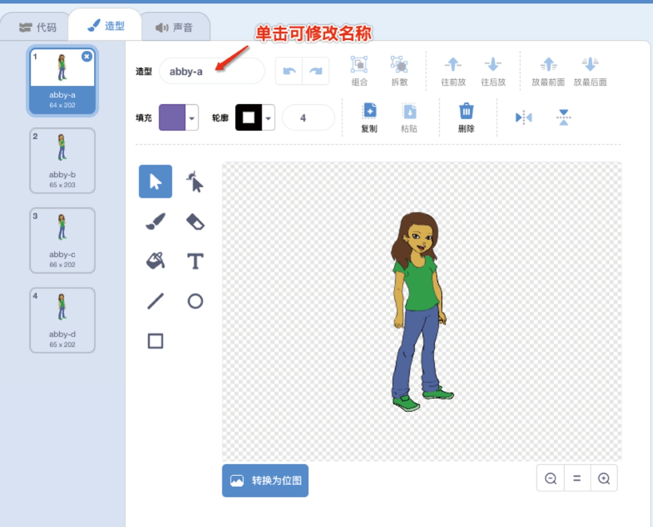The height and width of the screenshot is (527, 653).
Task: Pick the Brush tool
Action: 155,221
